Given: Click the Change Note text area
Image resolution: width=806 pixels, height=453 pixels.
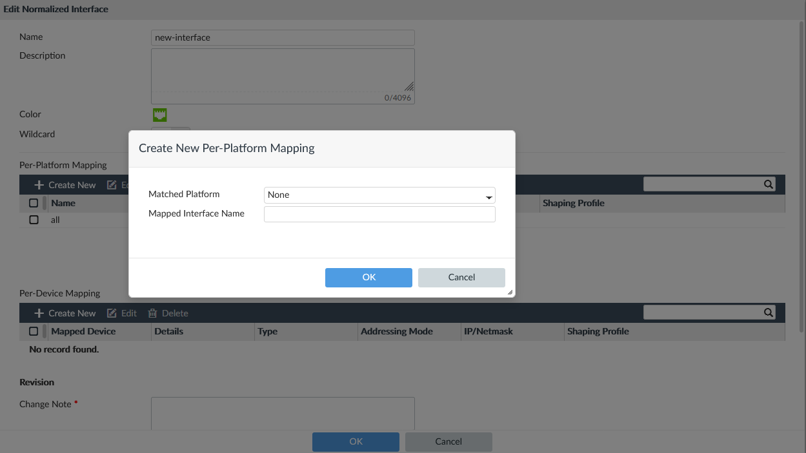Looking at the screenshot, I should tap(283, 414).
